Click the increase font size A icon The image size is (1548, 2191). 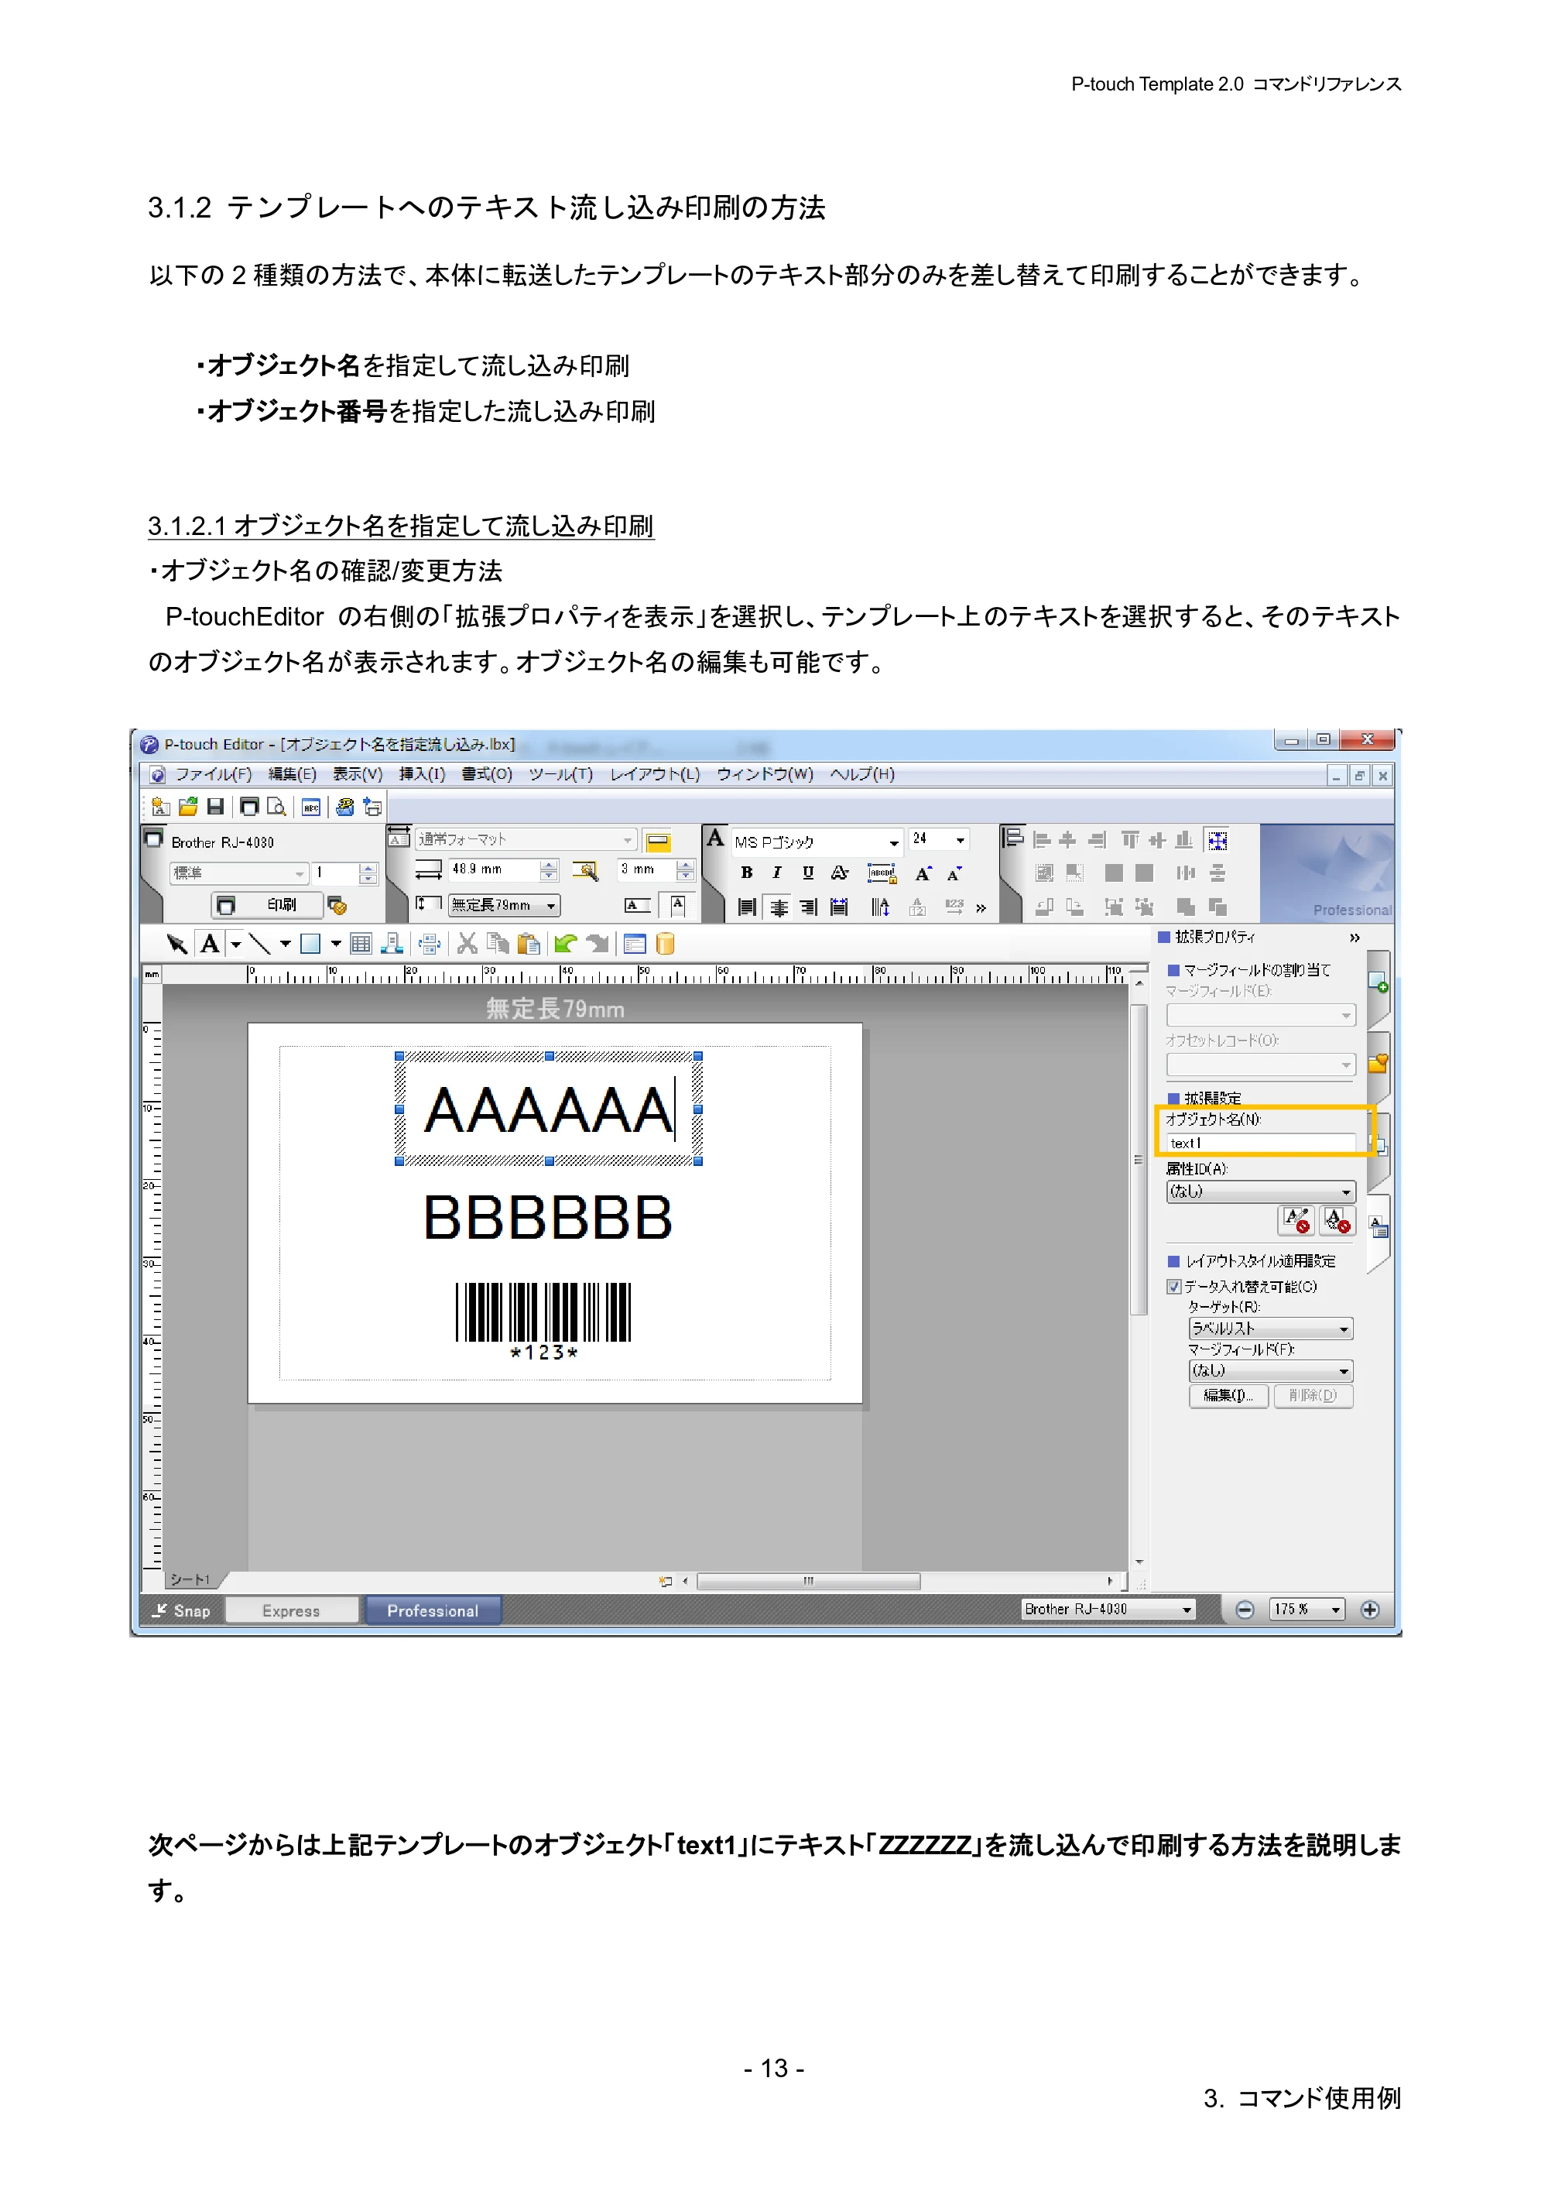[x=923, y=873]
